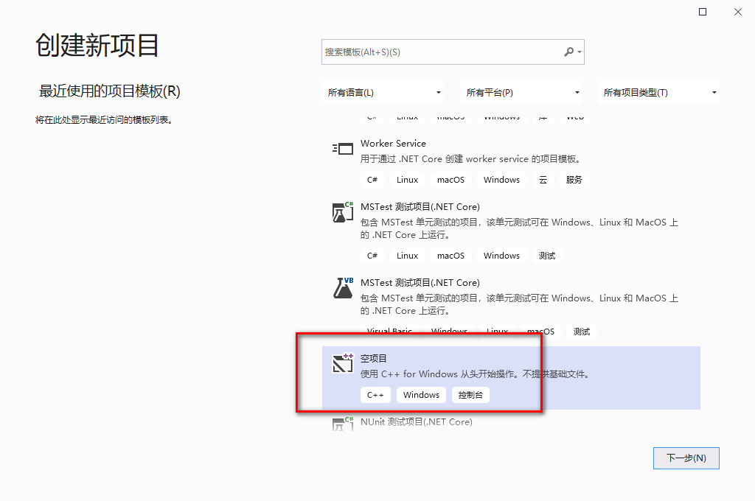The height and width of the screenshot is (501, 755).
Task: Click the NUnit 测试项目 template icon
Action: 342,422
